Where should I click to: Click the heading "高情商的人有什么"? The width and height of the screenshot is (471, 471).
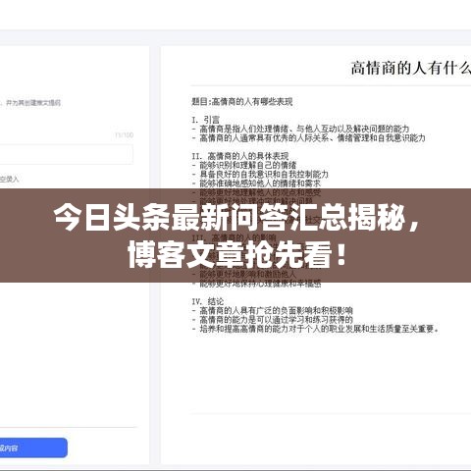410,68
